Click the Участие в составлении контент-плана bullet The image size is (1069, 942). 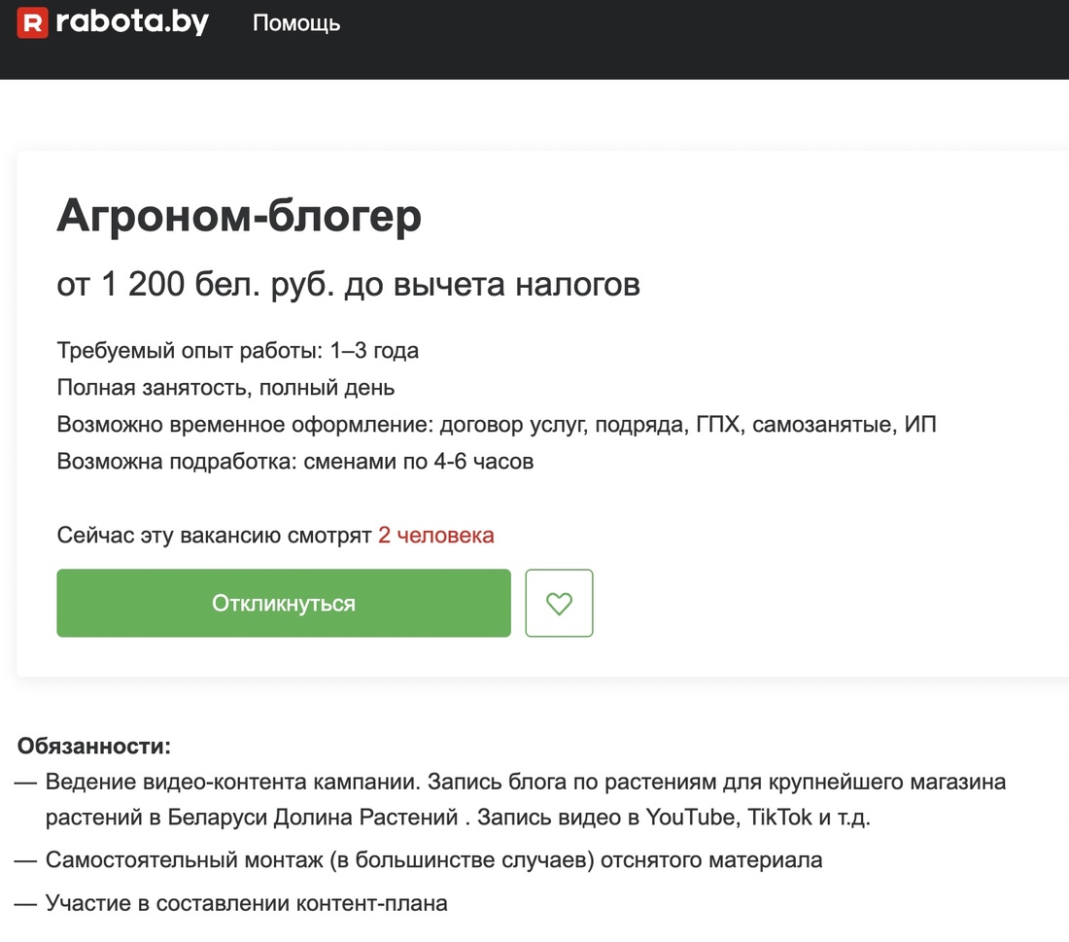[230, 904]
